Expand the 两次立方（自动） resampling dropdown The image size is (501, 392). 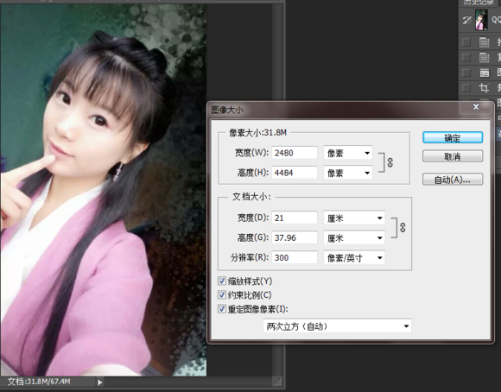pyautogui.click(x=337, y=326)
